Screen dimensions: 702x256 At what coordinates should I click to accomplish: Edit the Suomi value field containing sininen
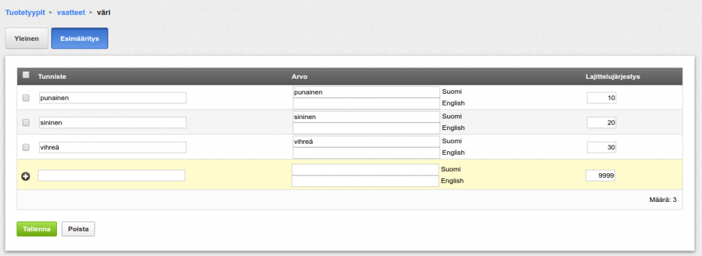point(366,116)
